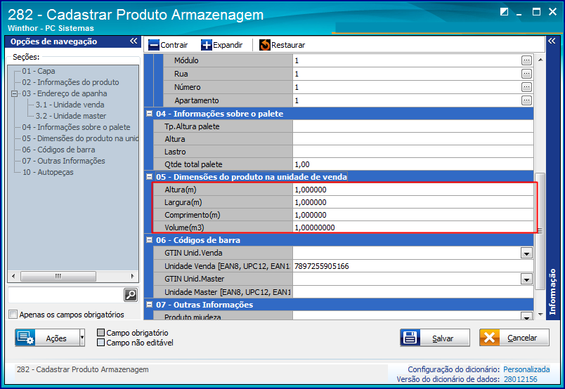Collapse the Opções de navegação panel
This screenshot has height=389, width=565.
pos(134,41)
